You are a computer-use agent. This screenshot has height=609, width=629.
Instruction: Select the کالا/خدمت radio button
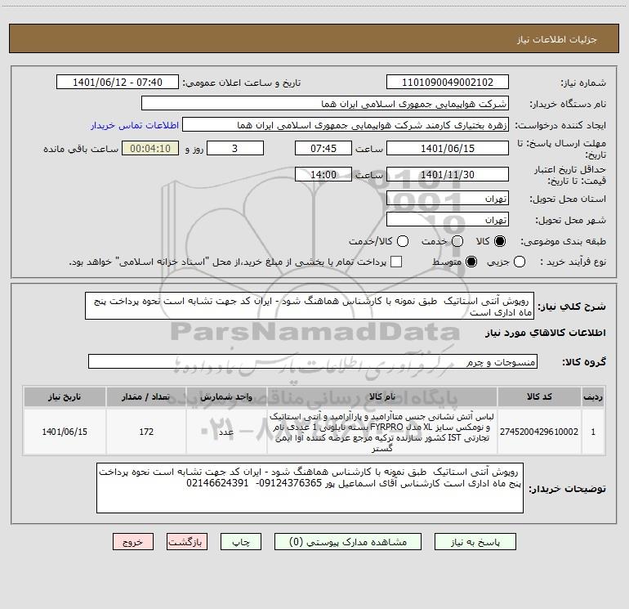pyautogui.click(x=403, y=241)
